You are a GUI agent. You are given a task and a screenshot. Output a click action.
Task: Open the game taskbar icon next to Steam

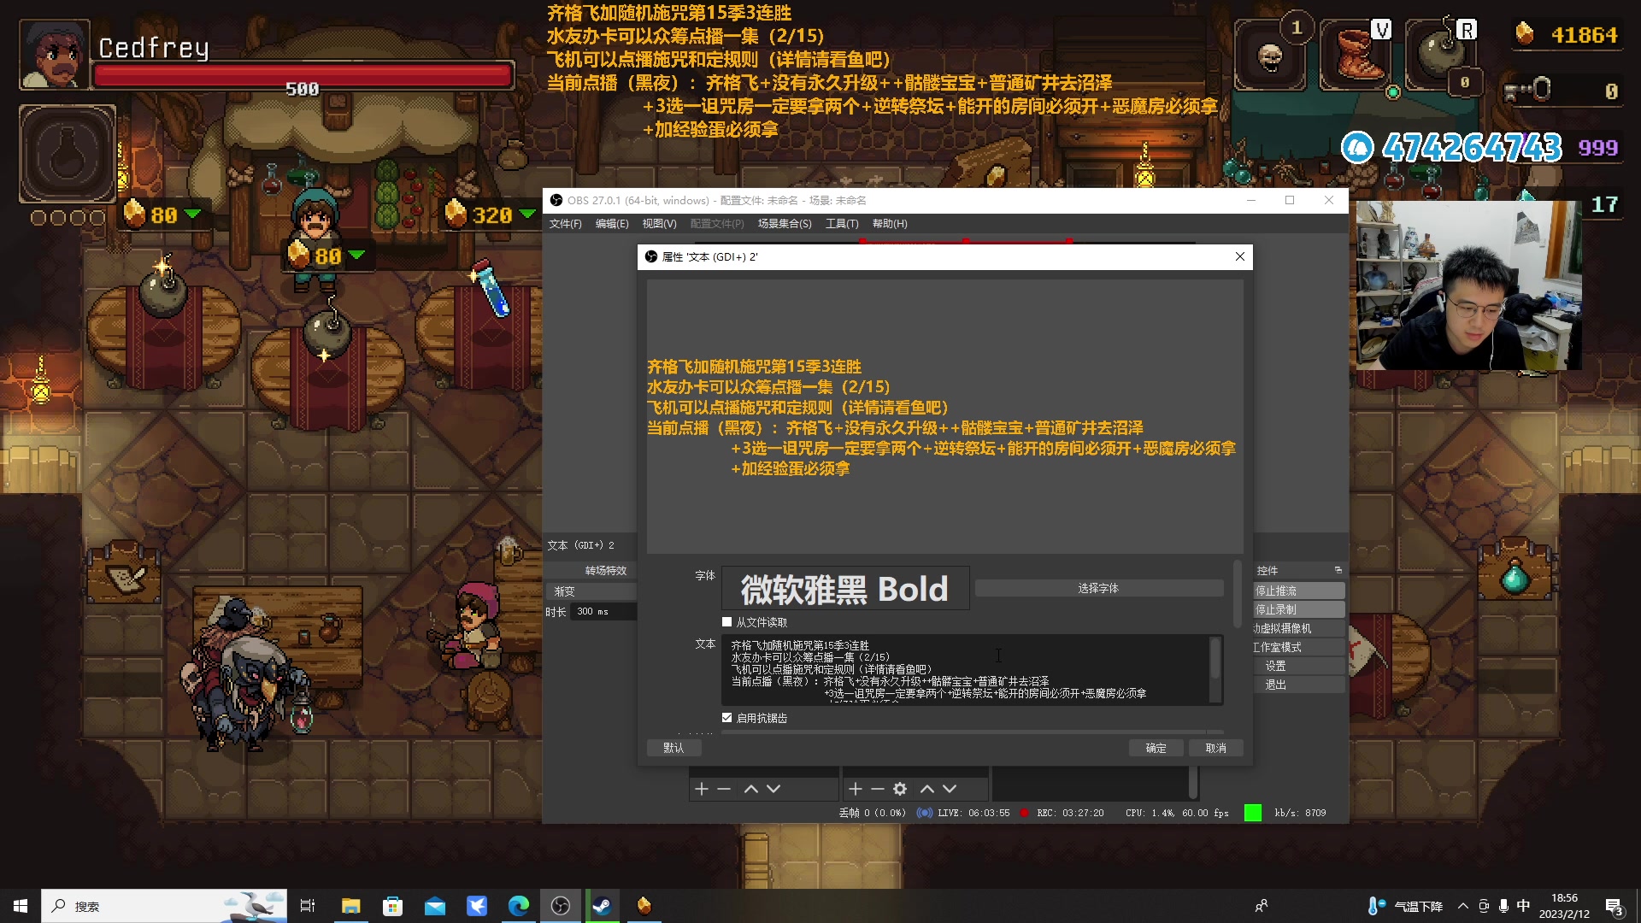point(644,906)
